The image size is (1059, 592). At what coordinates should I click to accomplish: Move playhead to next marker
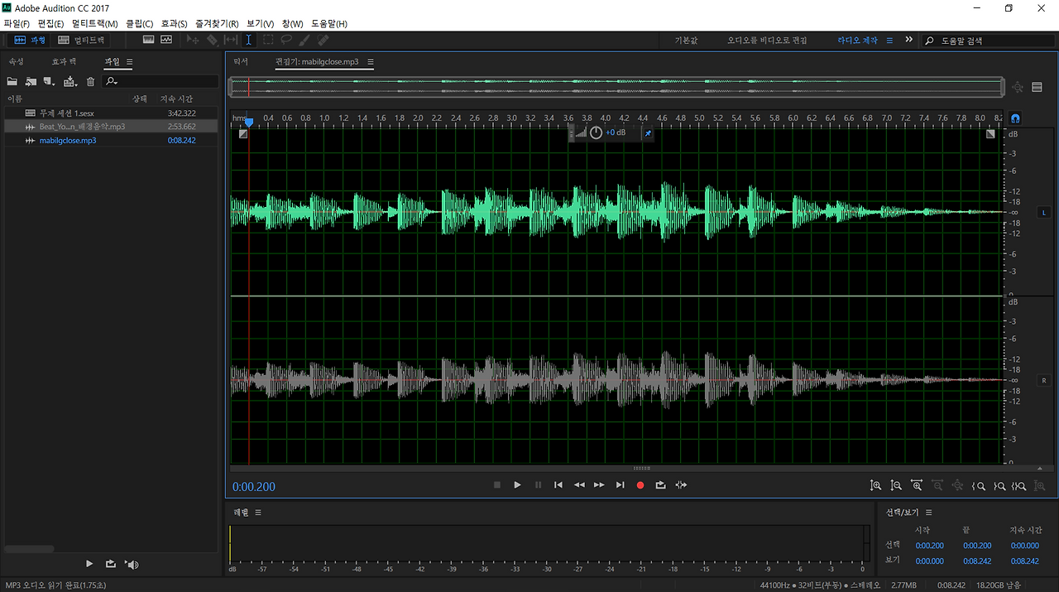pyautogui.click(x=620, y=485)
